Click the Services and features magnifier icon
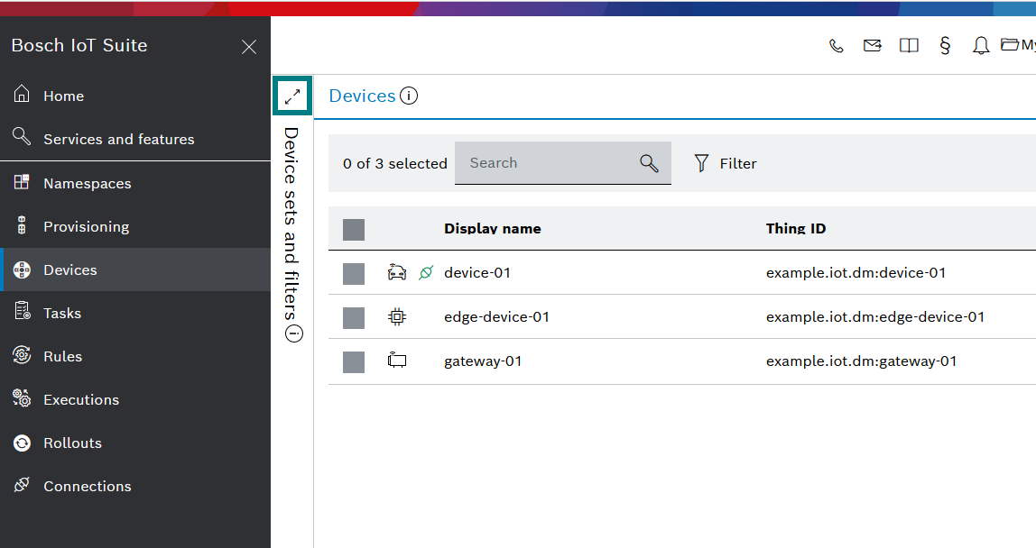 (x=22, y=136)
